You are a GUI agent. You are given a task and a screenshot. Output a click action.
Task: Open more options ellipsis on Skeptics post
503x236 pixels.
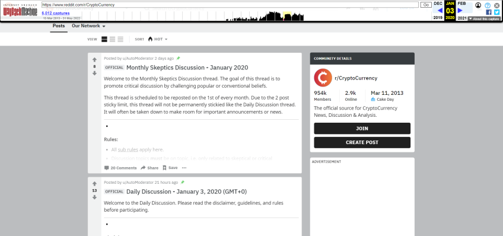click(184, 168)
